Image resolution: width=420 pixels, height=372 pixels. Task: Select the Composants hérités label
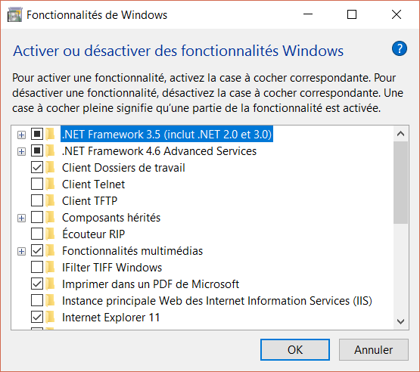pos(111,217)
